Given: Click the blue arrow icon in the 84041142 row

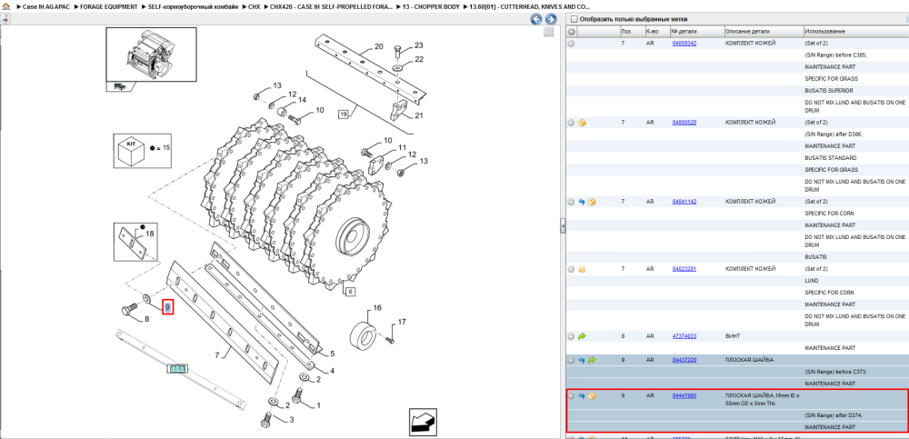Looking at the screenshot, I should [x=582, y=202].
